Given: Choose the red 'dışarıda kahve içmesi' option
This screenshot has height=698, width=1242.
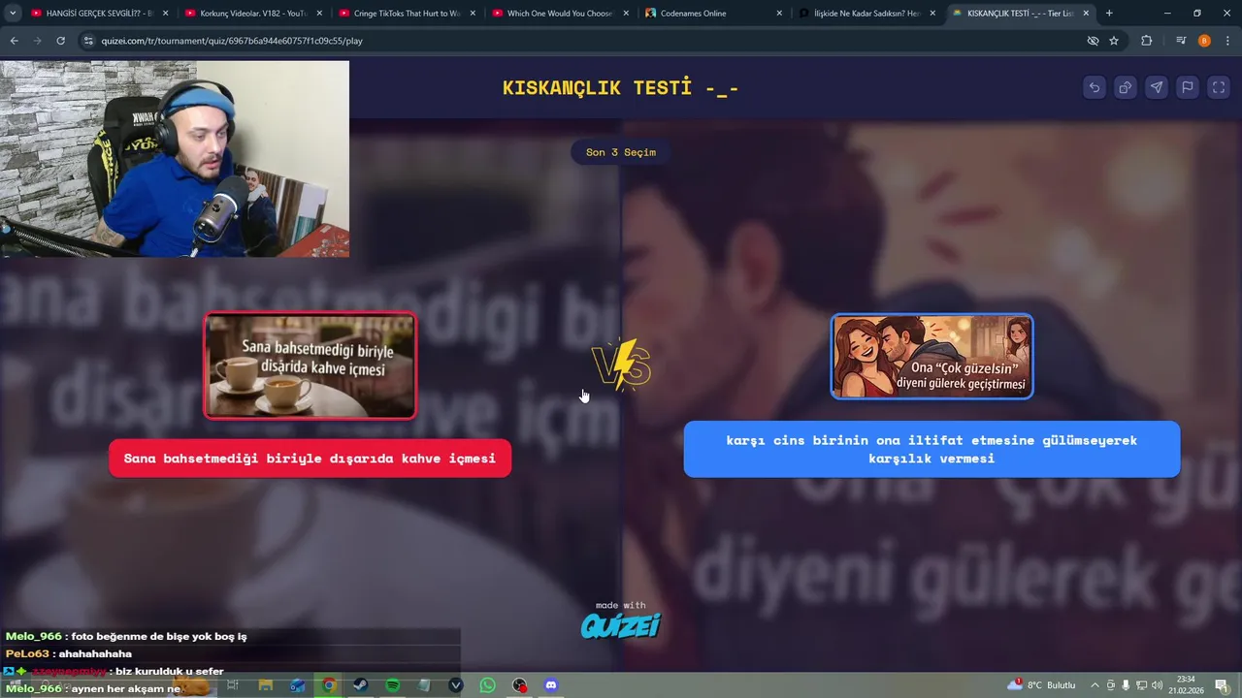Looking at the screenshot, I should coord(310,459).
